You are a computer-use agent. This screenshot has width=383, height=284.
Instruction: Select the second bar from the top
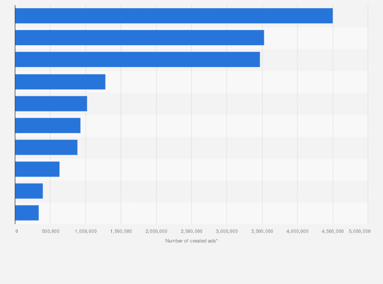[x=140, y=38]
